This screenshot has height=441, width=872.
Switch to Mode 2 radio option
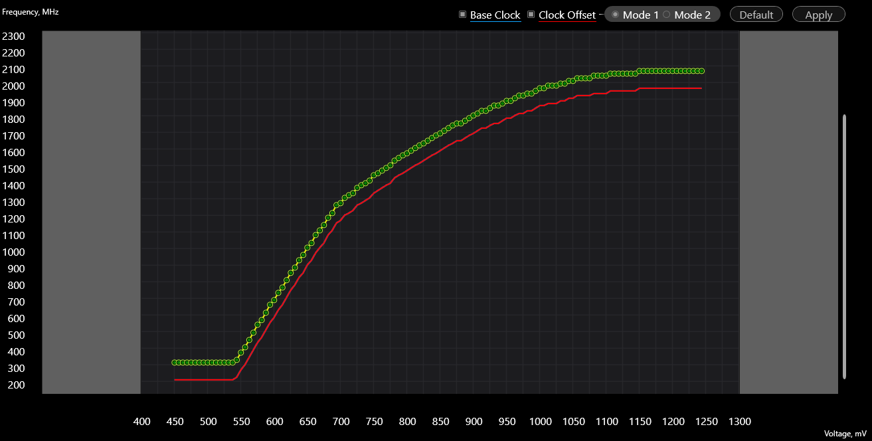[x=667, y=15]
